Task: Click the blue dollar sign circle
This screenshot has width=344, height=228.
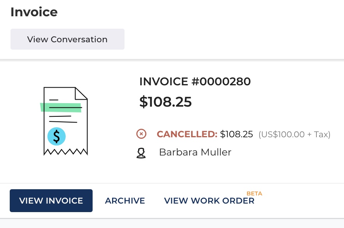Action: point(56,136)
